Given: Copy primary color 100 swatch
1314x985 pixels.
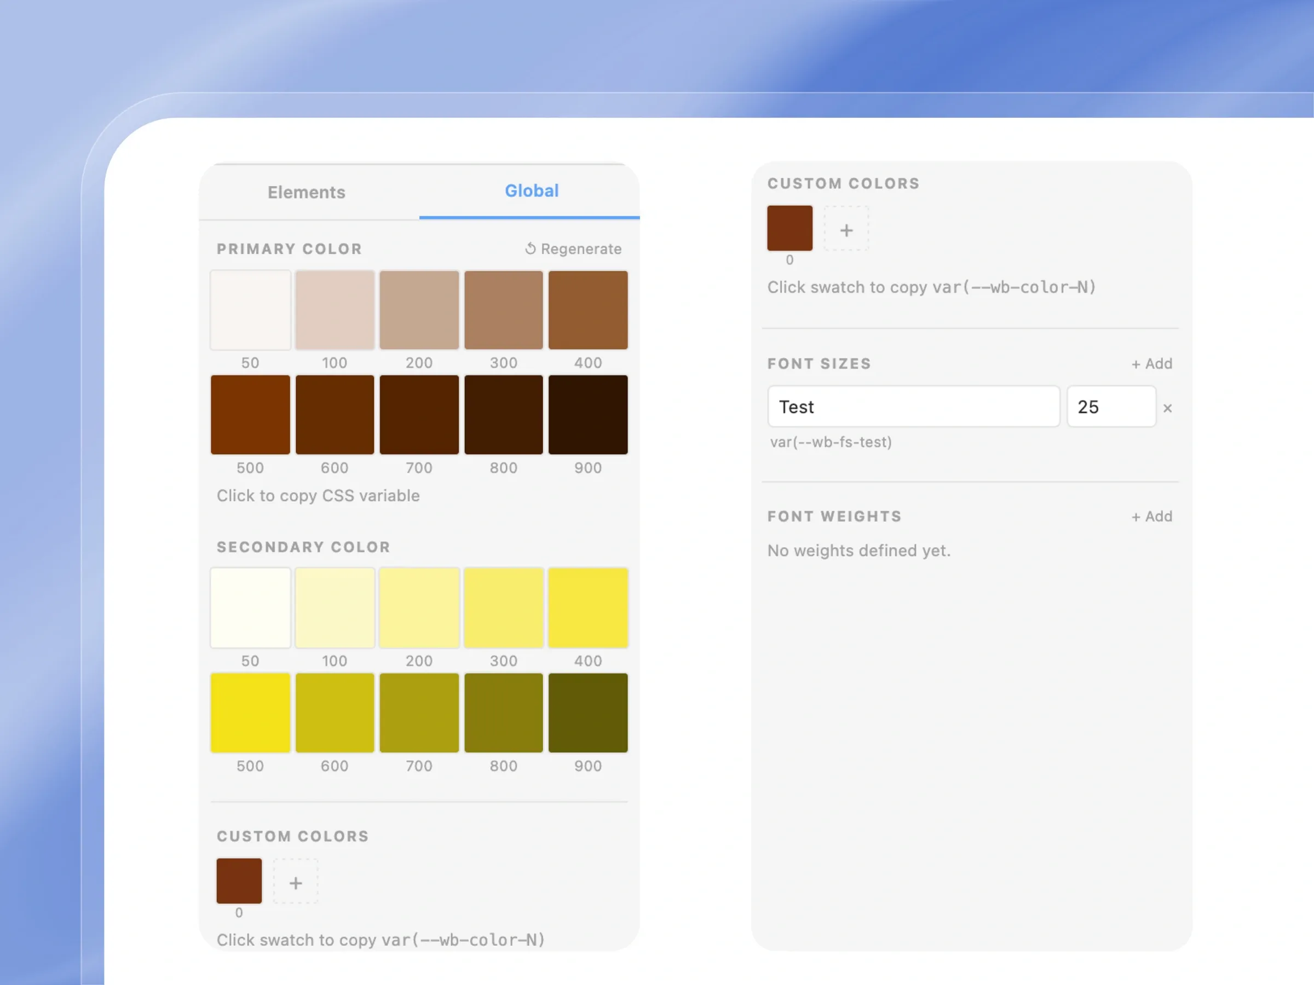Looking at the screenshot, I should pos(335,310).
